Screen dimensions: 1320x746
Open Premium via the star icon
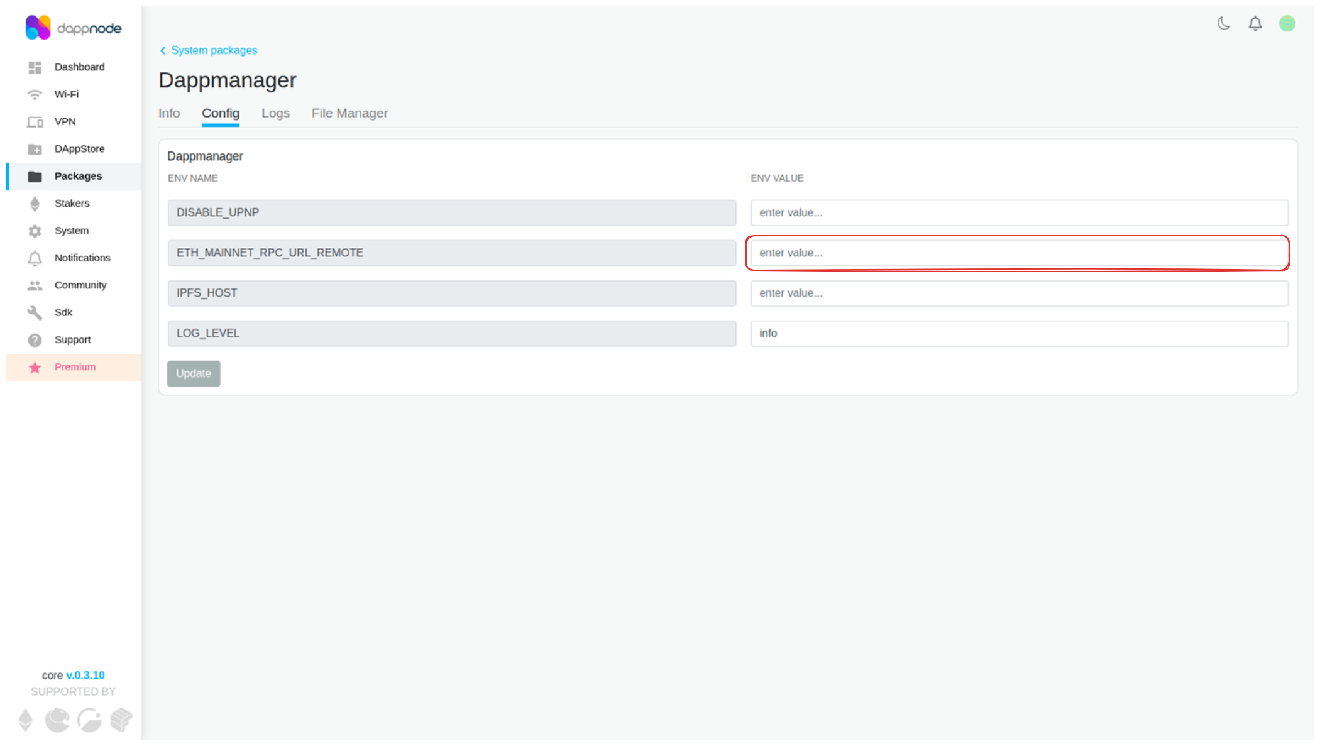tap(36, 366)
